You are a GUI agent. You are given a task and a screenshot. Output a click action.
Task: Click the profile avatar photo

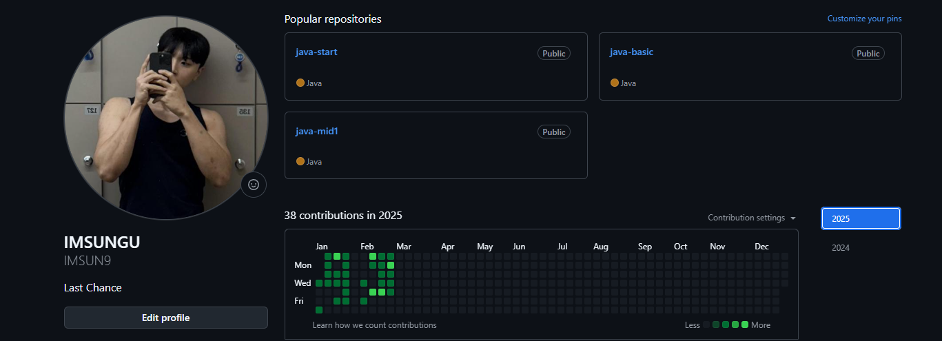165,117
